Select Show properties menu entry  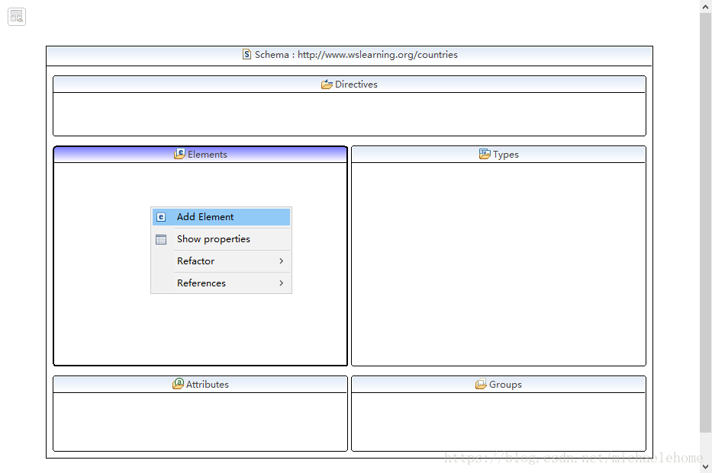pos(221,239)
